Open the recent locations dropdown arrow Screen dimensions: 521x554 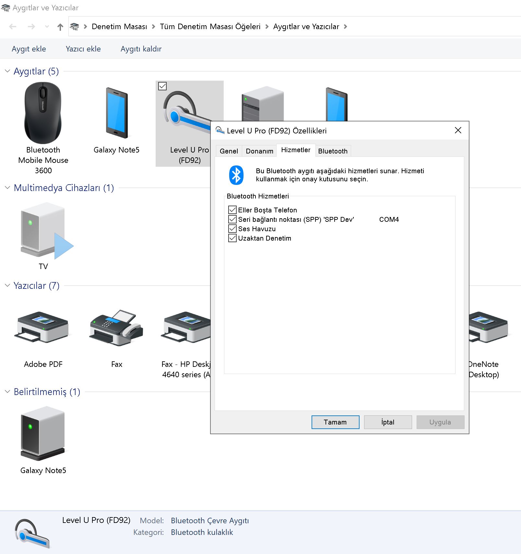tap(47, 27)
